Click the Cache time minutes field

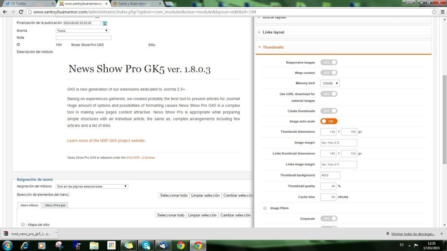tap(328, 197)
